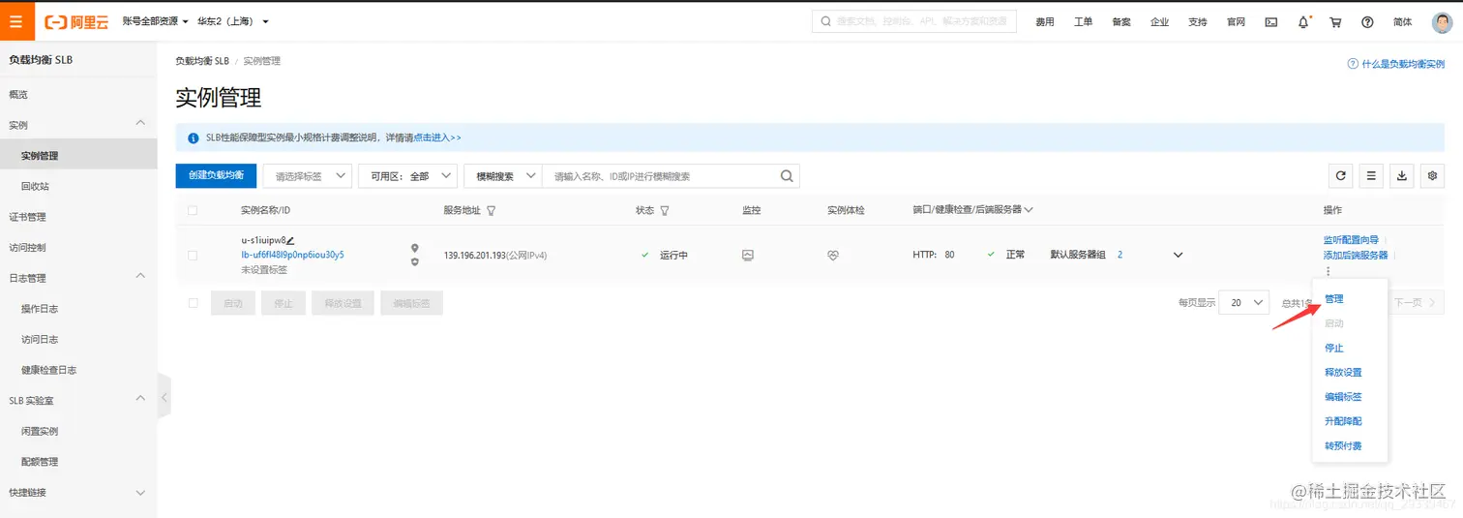Screen dimensions: 1463x518
Task: Select 转预付费 from the context menu
Action: point(1343,445)
